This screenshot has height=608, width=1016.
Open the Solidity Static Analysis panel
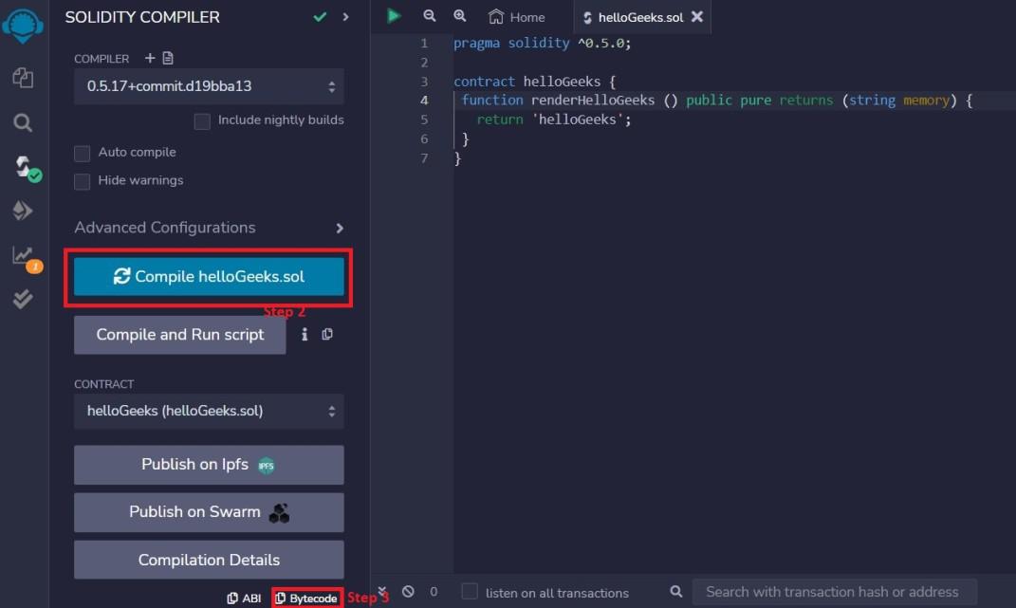point(24,300)
